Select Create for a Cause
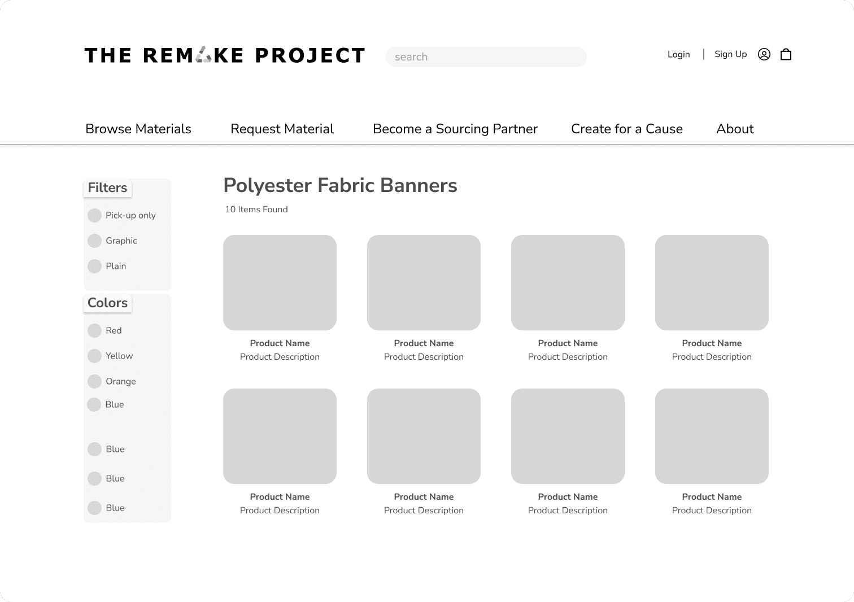 pyautogui.click(x=627, y=129)
